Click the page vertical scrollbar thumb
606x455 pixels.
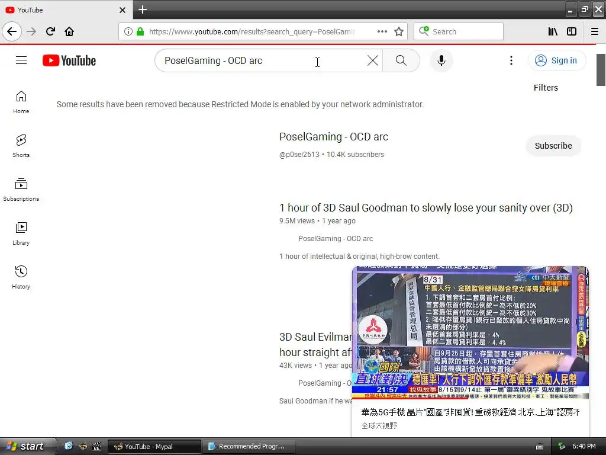(x=601, y=70)
